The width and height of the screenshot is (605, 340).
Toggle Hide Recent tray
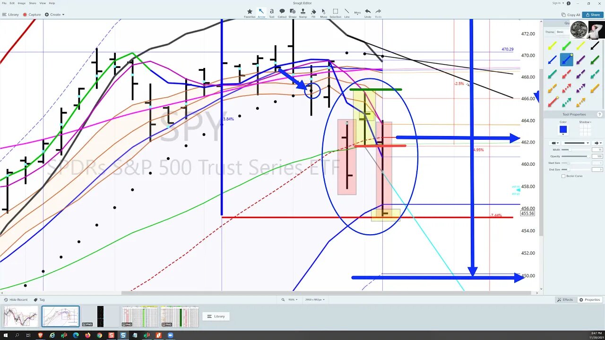coord(15,300)
